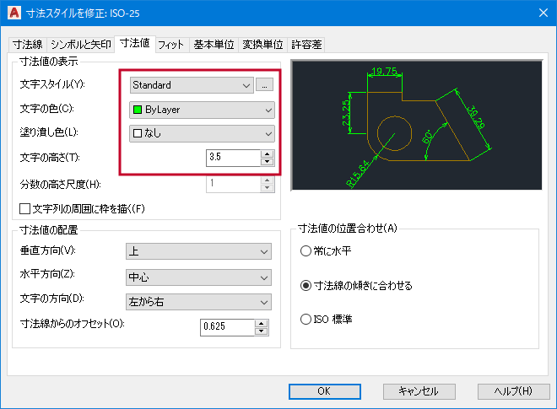This screenshot has height=409, width=557.
Task: Open the 許容差 tab
Action: pos(306,45)
